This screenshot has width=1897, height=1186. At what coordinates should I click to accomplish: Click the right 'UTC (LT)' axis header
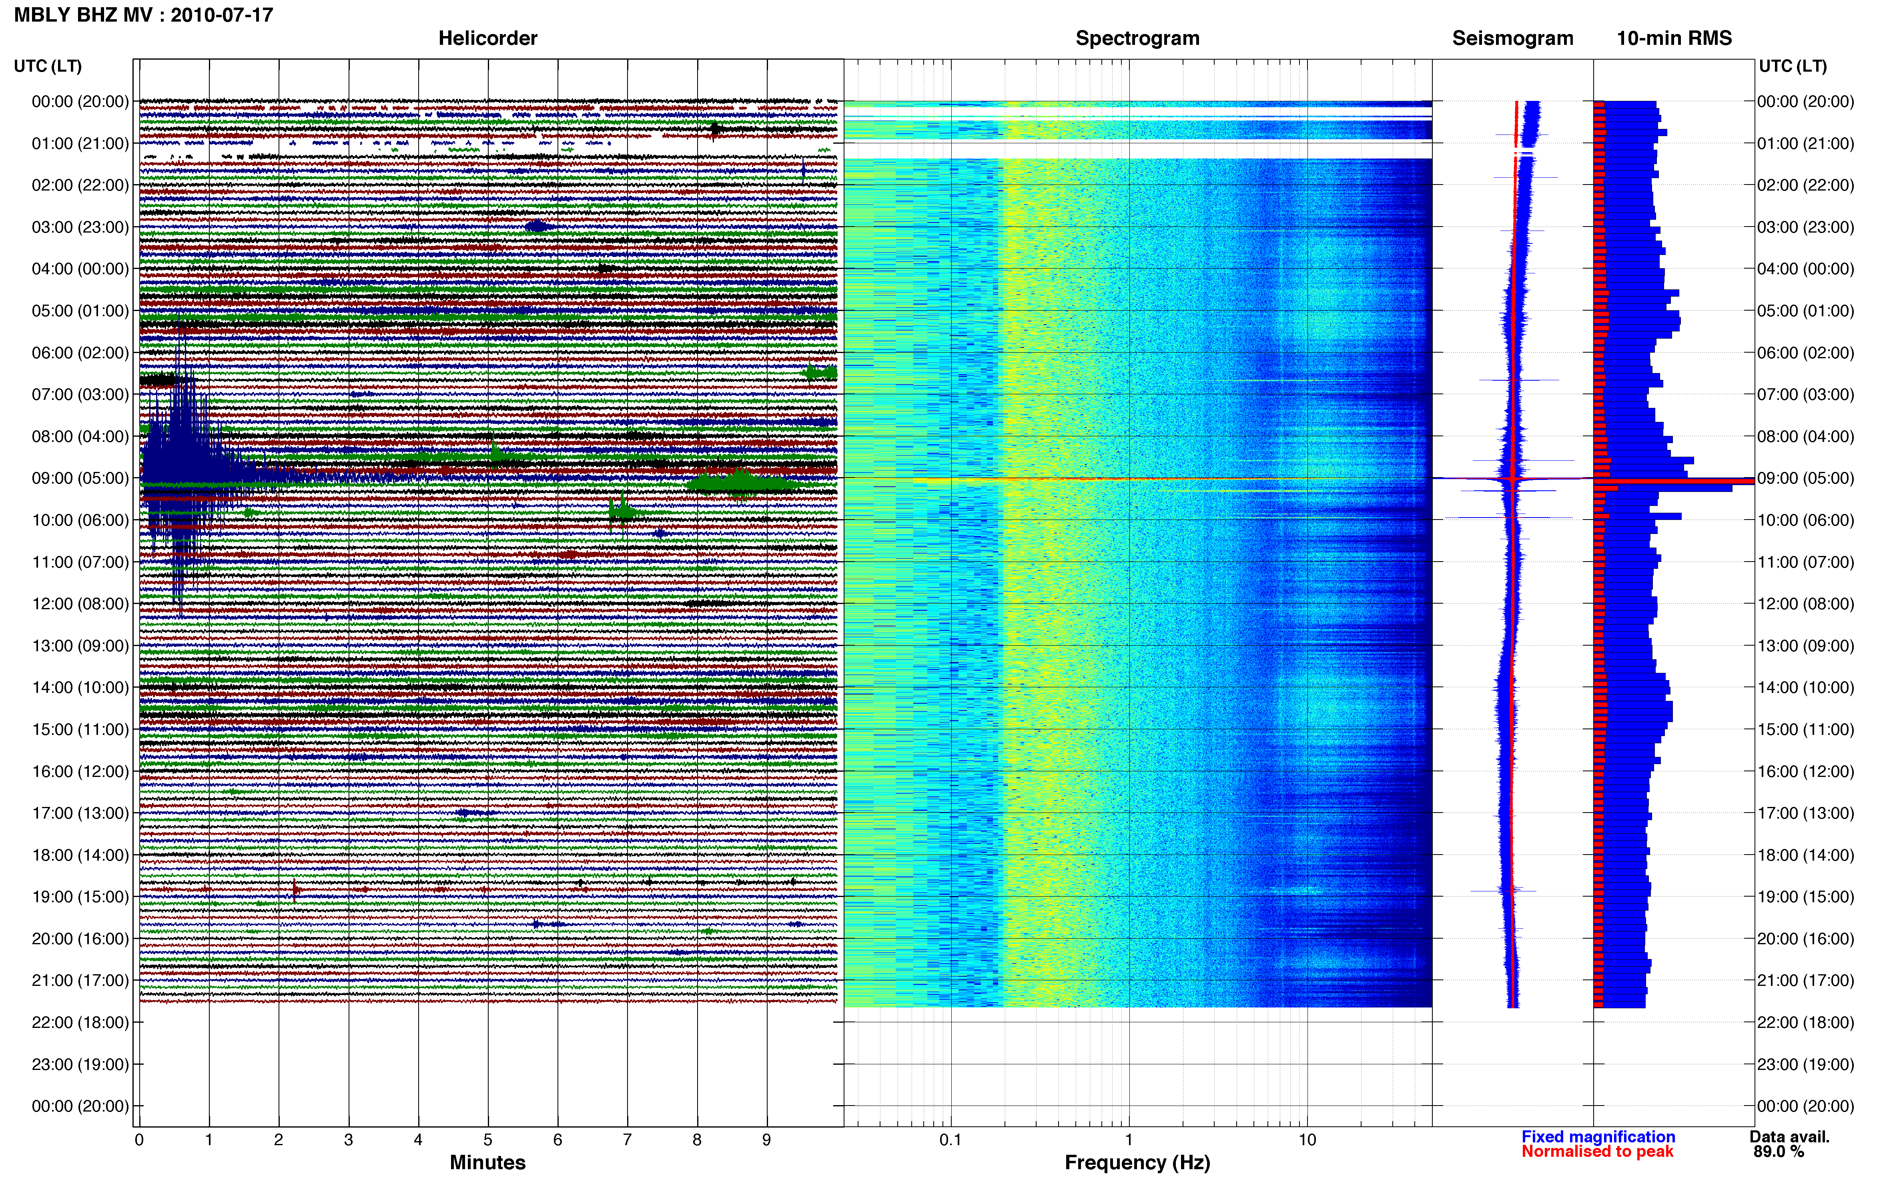point(1793,66)
